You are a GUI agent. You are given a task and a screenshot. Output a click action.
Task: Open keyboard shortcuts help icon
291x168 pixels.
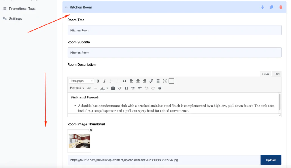[x=160, y=88]
